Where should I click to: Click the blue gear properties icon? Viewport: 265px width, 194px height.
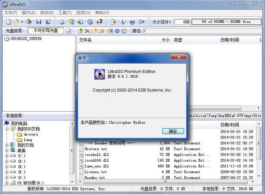(x=117, y=31)
